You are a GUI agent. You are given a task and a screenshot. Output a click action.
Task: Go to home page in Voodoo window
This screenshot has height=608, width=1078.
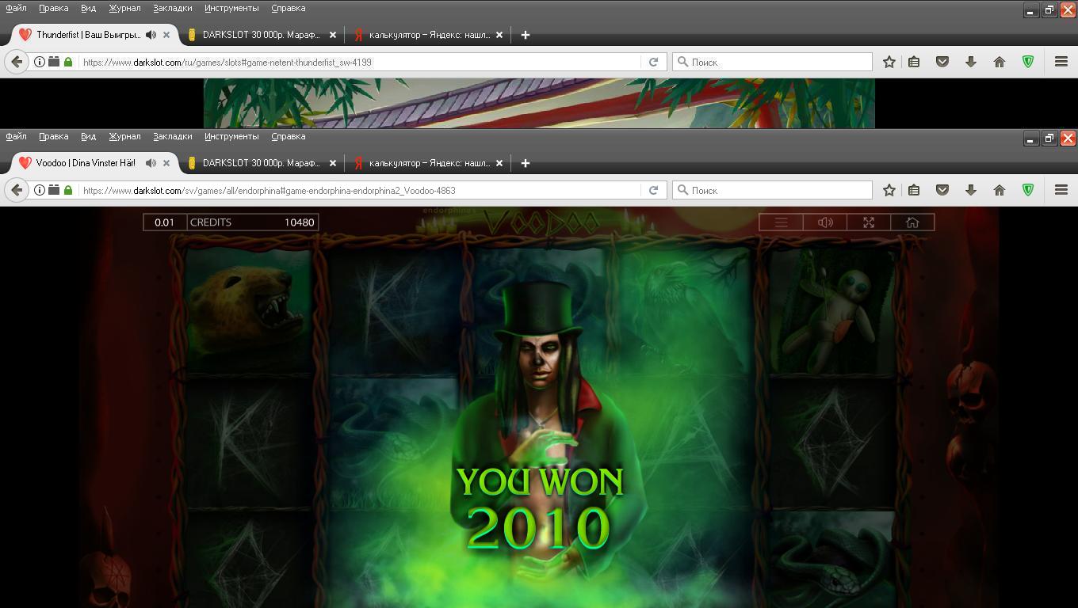[999, 190]
